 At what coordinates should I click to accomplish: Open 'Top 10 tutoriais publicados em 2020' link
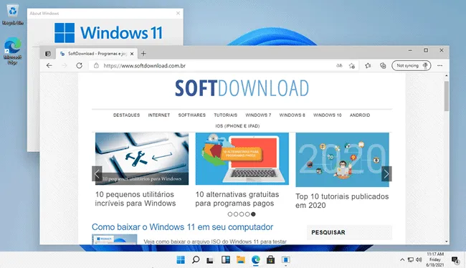pyautogui.click(x=342, y=201)
